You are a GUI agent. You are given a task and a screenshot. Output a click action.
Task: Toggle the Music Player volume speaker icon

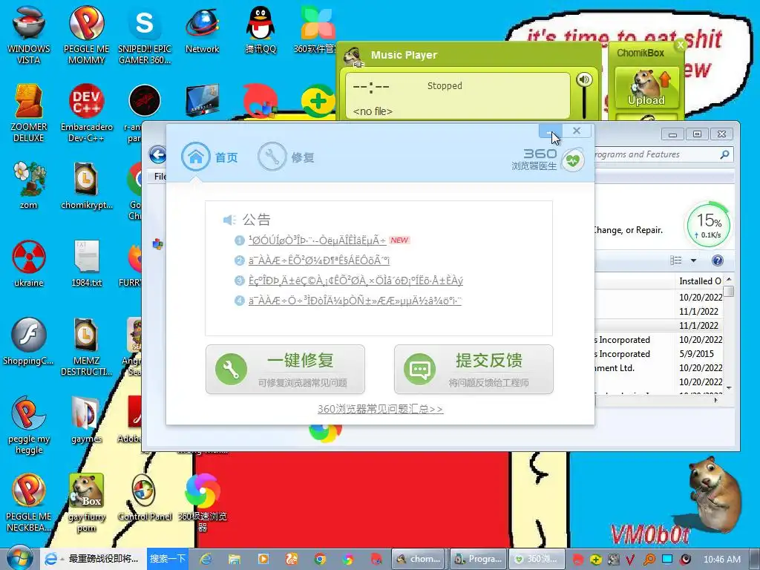coord(584,79)
